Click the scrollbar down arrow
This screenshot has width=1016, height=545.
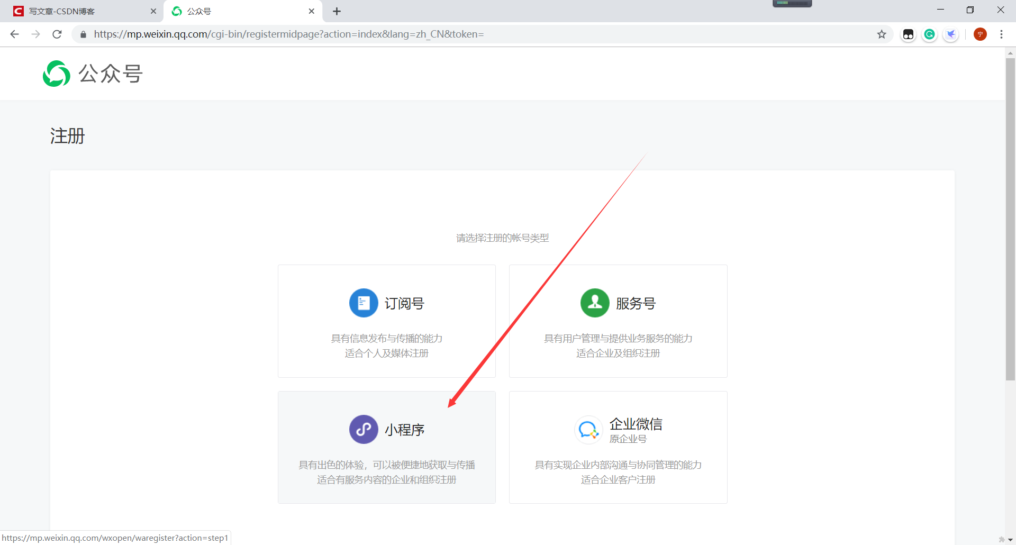pyautogui.click(x=1010, y=540)
